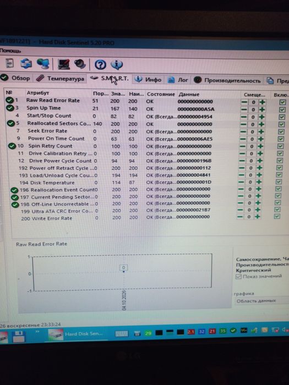The height and width of the screenshot is (385, 289).
Task: Increase offset for Write Error Rate
Action: [x=257, y=216]
